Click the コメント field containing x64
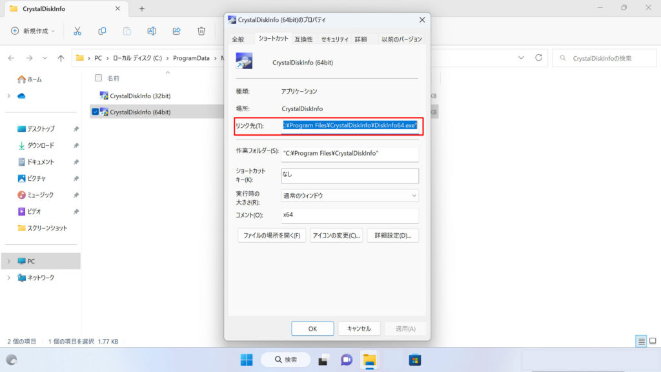The width and height of the screenshot is (661, 372). (350, 215)
